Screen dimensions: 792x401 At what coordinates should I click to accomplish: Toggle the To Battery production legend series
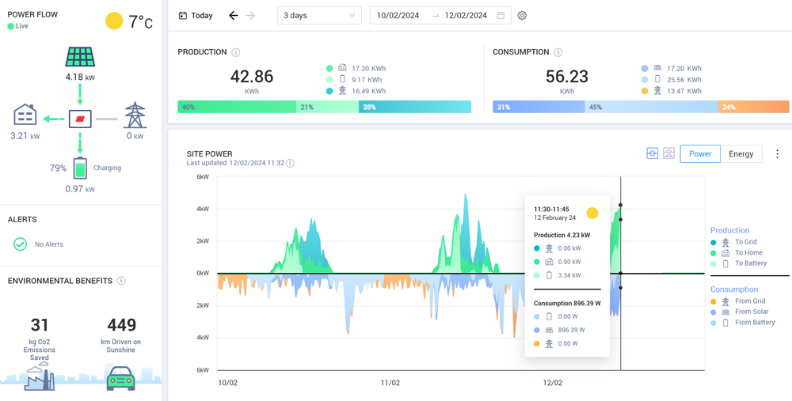pos(749,263)
